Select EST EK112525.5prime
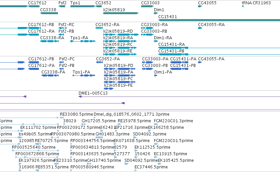Viewport: 280px width, 172px height. click(x=152, y=147)
